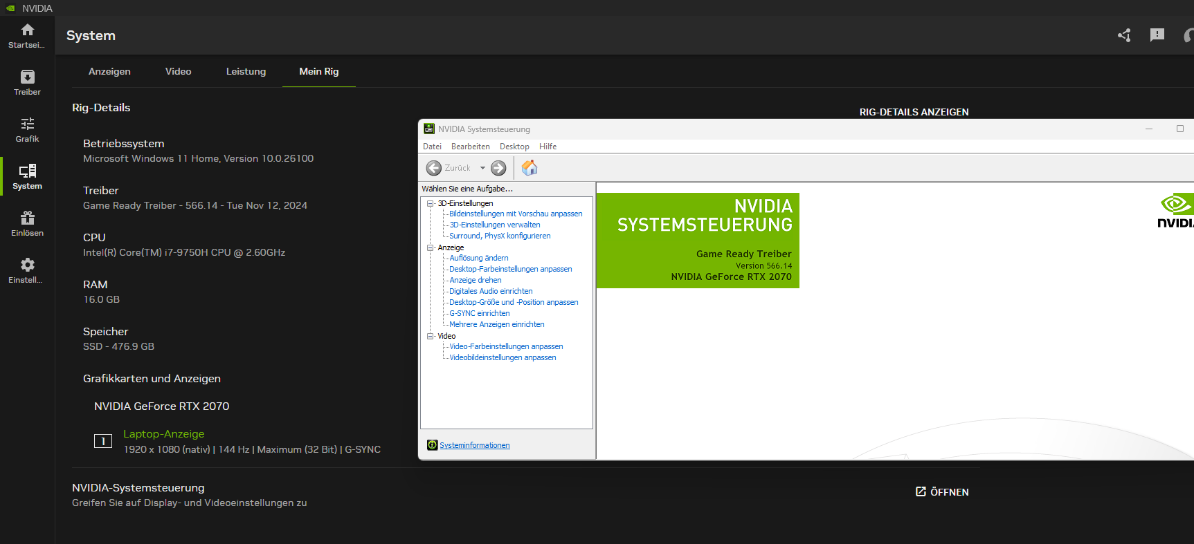The width and height of the screenshot is (1194, 544).
Task: Click the forward arrow in Systemsteuerung toolbar
Action: [498, 168]
